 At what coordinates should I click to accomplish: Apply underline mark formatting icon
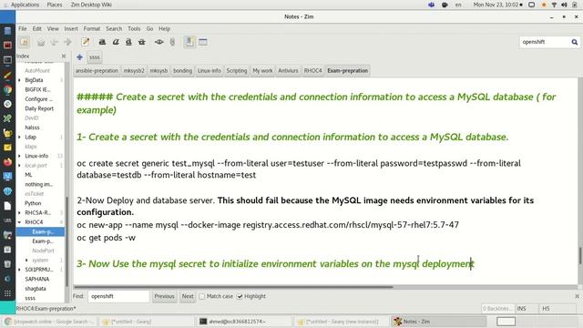pyautogui.click(x=128, y=42)
